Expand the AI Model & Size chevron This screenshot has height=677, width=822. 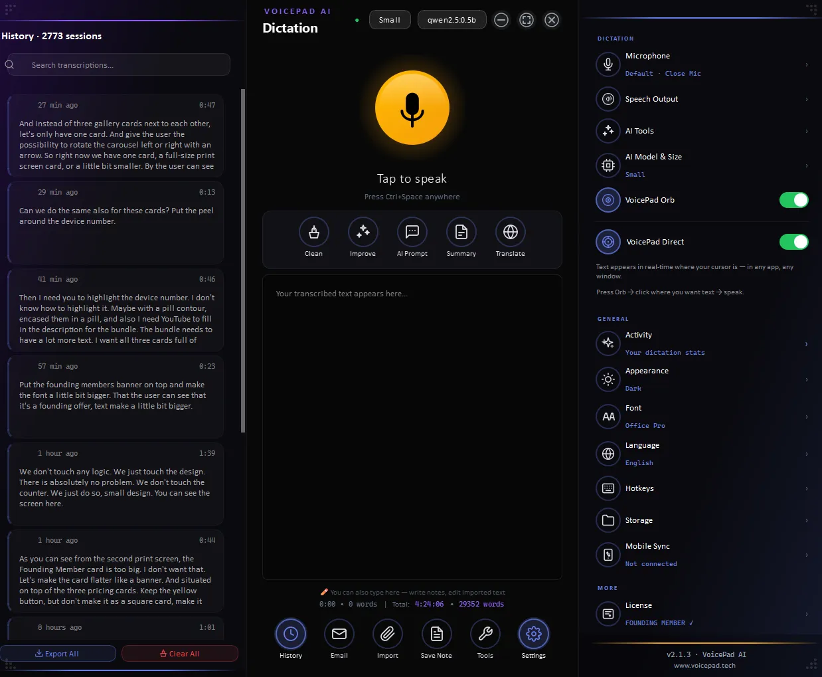point(807,165)
